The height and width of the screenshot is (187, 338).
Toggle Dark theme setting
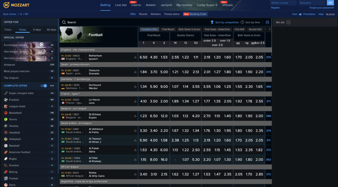[x=10, y=14]
